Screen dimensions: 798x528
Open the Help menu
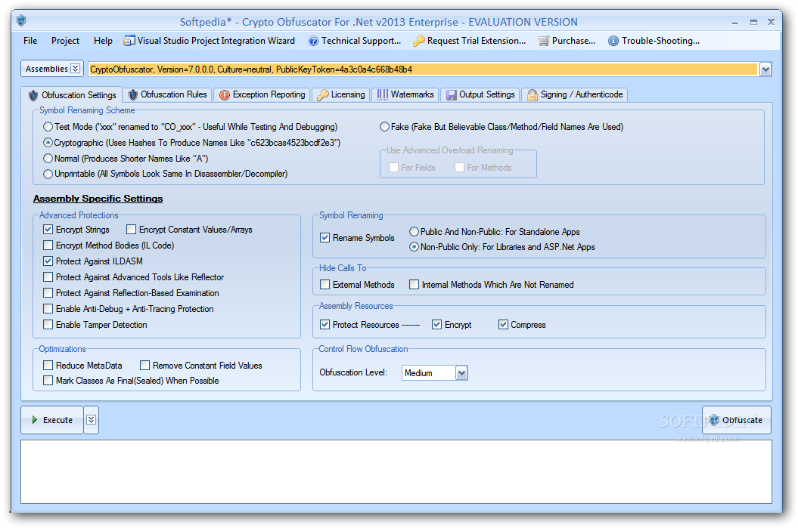point(103,41)
